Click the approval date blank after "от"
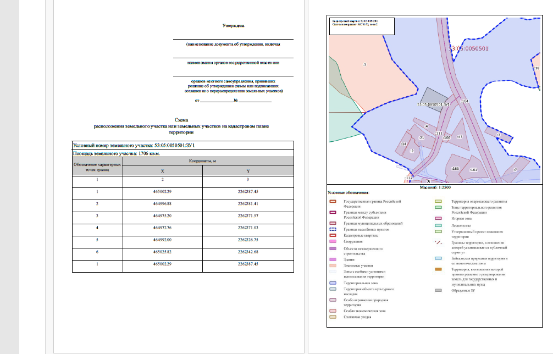553x354 pixels. [x=217, y=101]
